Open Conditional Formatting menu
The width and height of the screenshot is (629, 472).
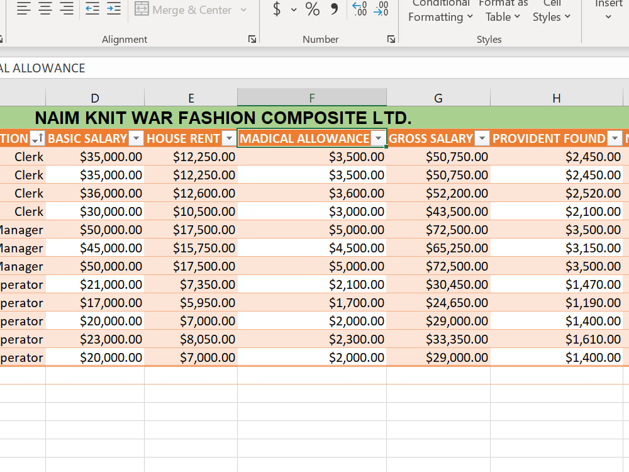click(x=440, y=11)
